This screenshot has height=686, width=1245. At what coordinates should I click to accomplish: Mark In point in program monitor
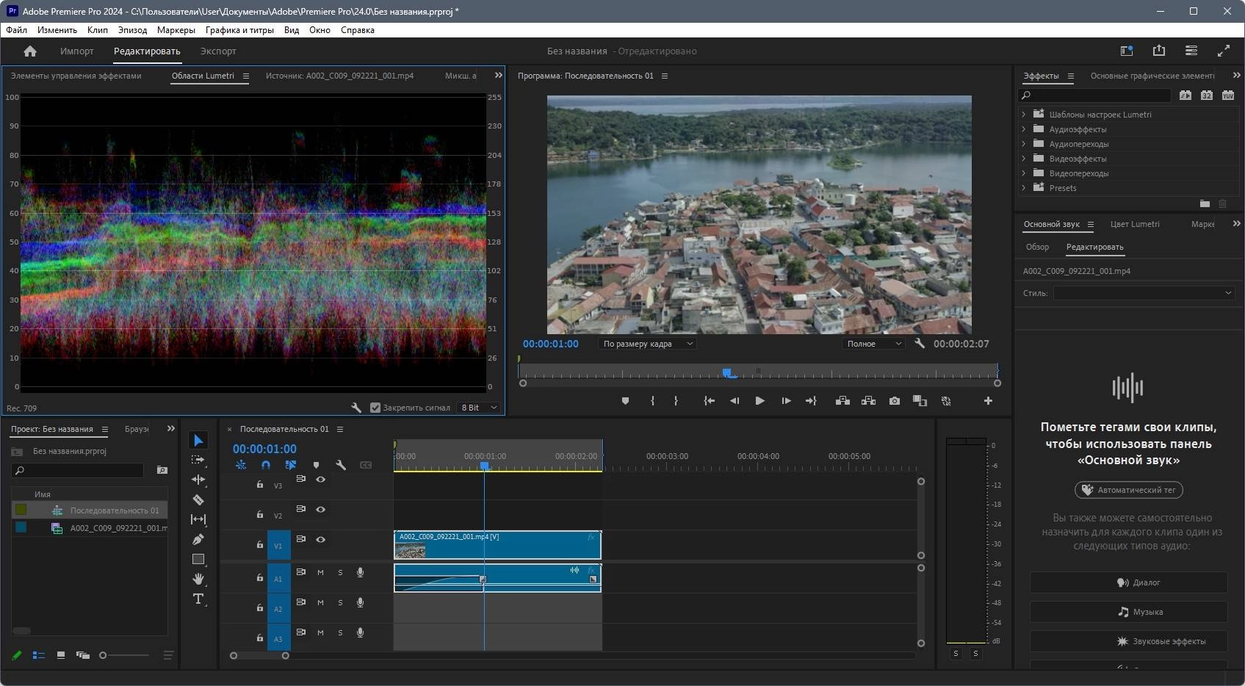(x=652, y=401)
